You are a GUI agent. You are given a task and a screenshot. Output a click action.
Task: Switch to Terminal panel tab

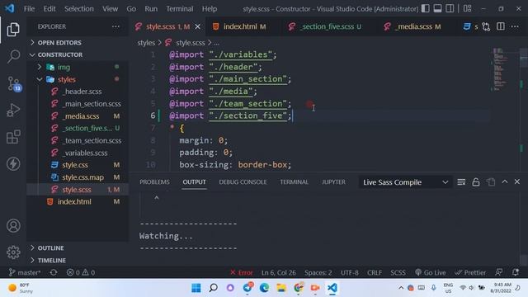coord(294,181)
